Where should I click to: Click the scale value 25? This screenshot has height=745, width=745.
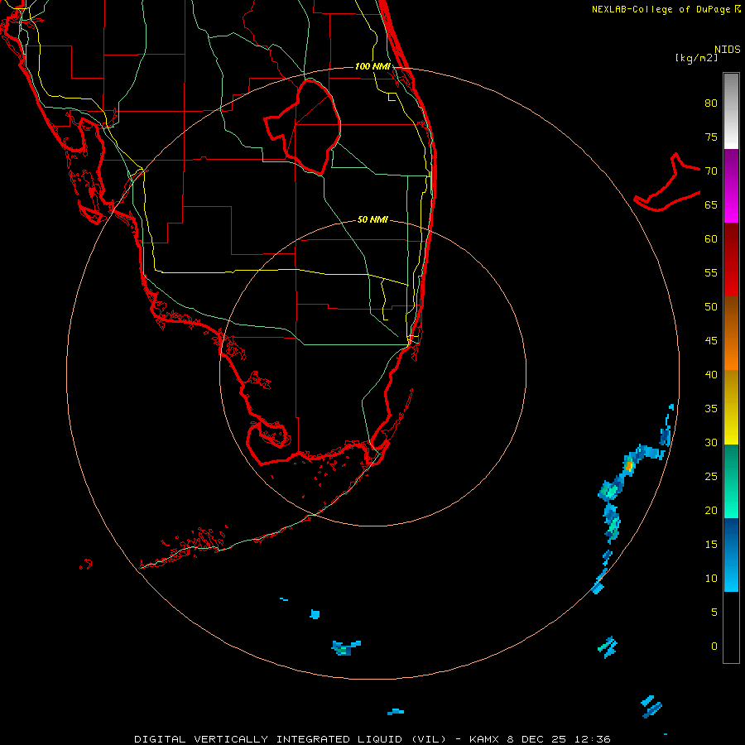[x=711, y=476]
